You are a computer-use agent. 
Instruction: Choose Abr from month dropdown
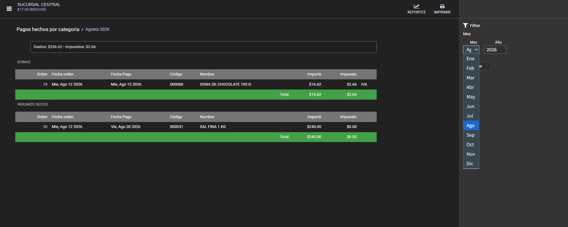(x=471, y=87)
